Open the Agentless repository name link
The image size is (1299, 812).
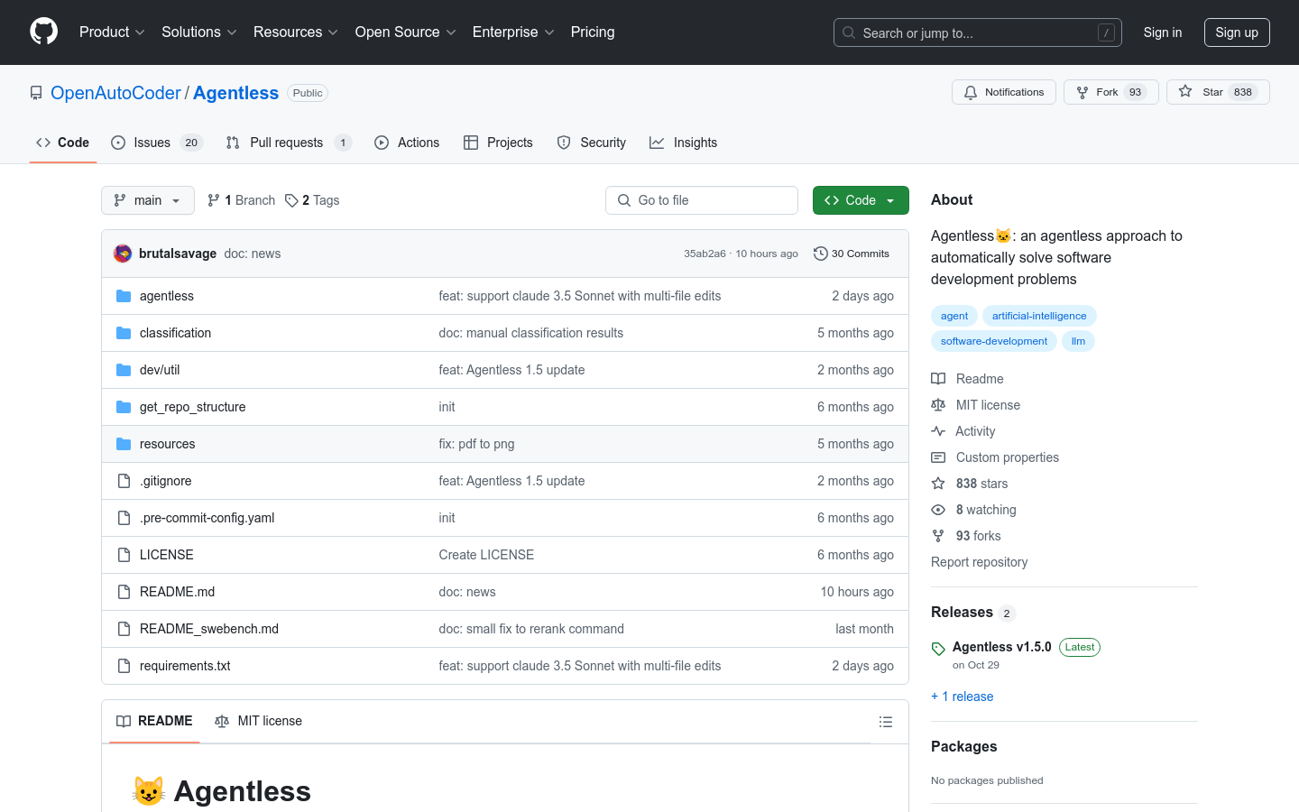[235, 93]
